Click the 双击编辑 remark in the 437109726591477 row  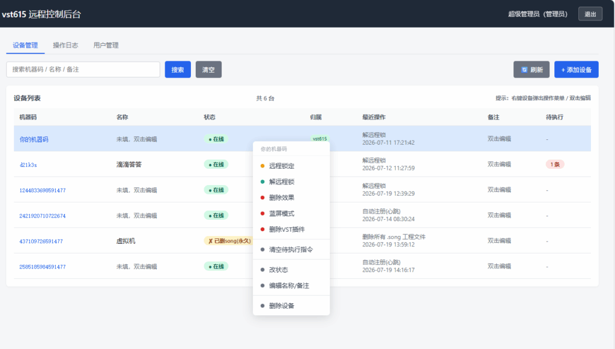click(x=499, y=241)
